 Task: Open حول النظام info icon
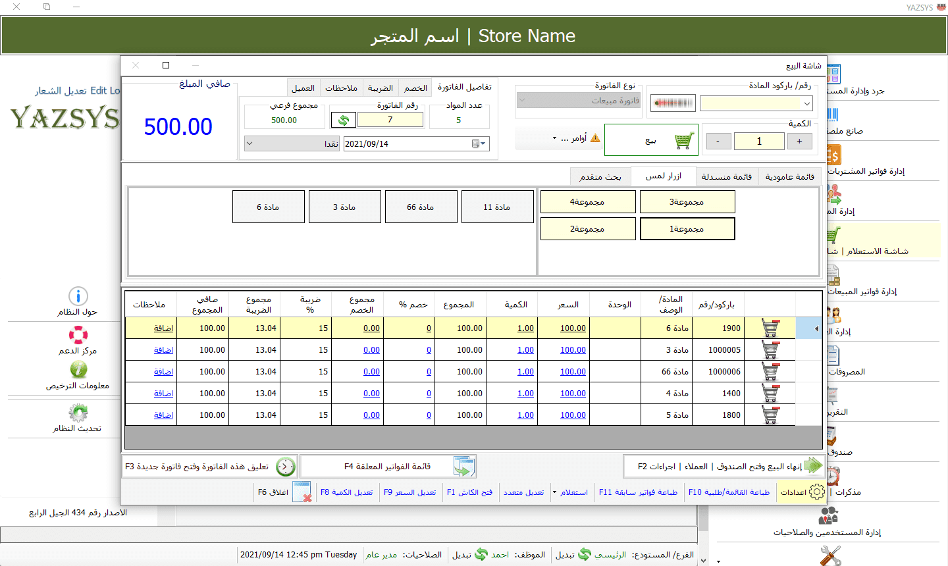click(x=78, y=296)
